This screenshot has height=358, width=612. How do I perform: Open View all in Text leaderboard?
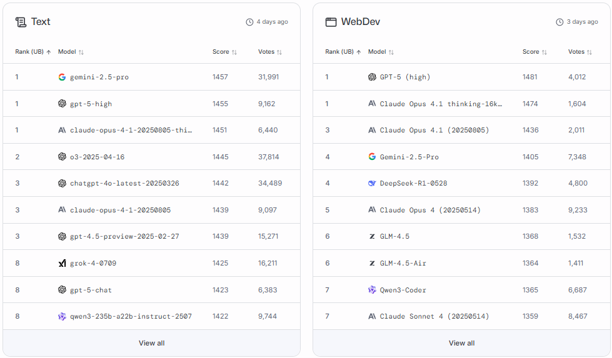(151, 343)
